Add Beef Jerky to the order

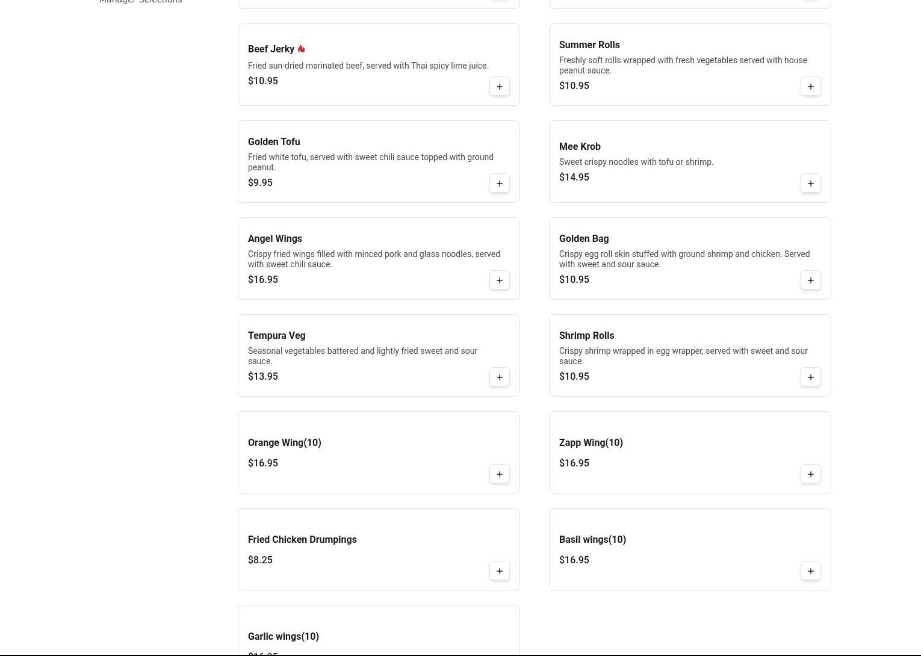coord(499,87)
